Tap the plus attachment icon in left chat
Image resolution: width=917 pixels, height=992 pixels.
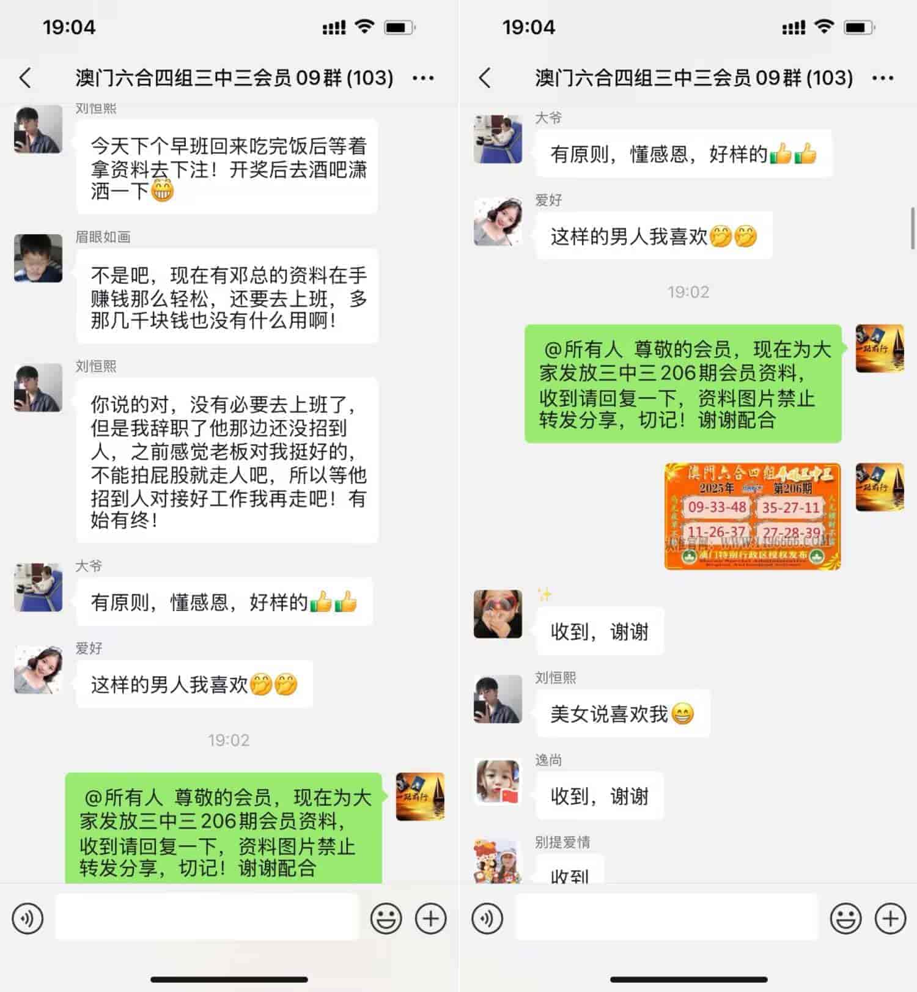(x=431, y=918)
